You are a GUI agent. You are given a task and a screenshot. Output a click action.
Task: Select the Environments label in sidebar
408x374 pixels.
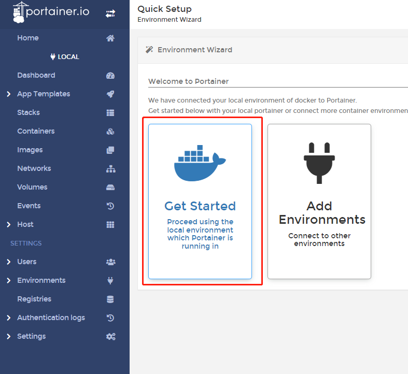[41, 280]
